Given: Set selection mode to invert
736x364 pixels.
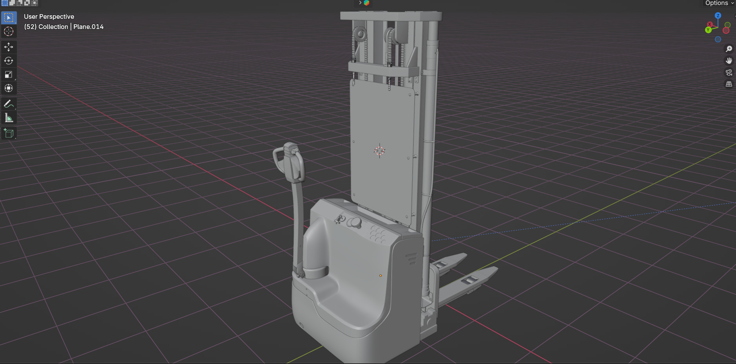Looking at the screenshot, I should (27, 3).
